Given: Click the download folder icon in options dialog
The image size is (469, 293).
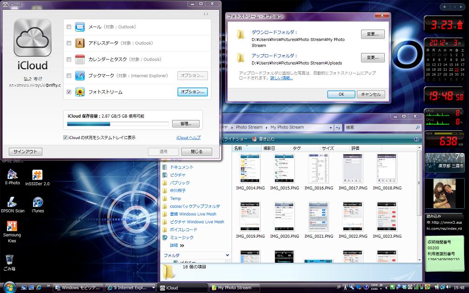Looking at the screenshot, I should pyautogui.click(x=241, y=35).
